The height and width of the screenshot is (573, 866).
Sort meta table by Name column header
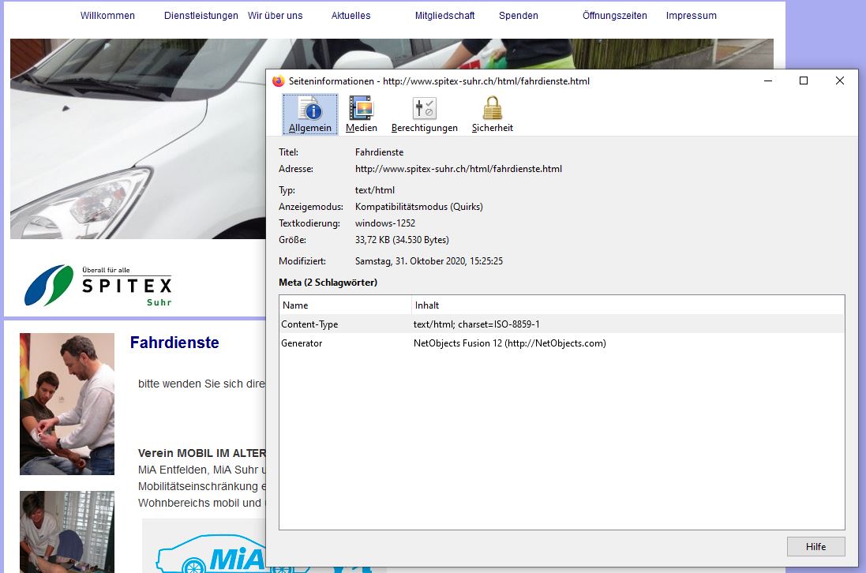click(345, 305)
